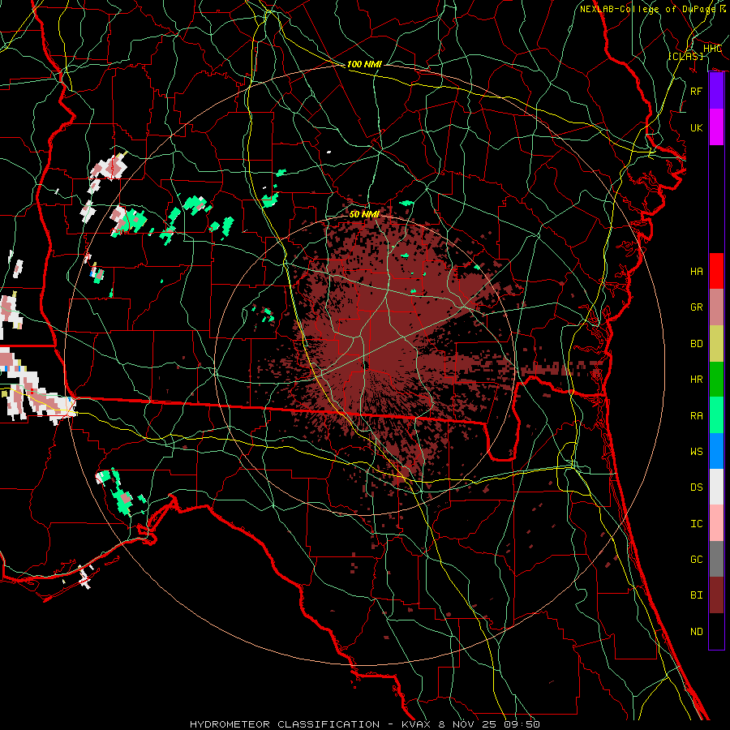Image resolution: width=730 pixels, height=730 pixels.
Task: Pick the HR dark green legend swatch
Action: pos(716,380)
